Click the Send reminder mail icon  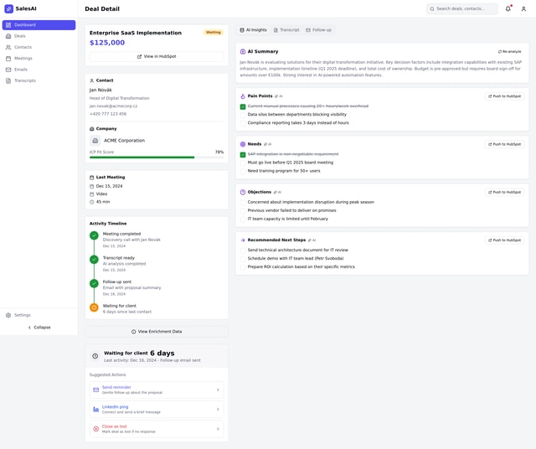[96, 390]
